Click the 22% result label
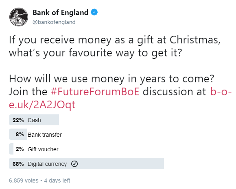236x189 pixels. click(18, 120)
